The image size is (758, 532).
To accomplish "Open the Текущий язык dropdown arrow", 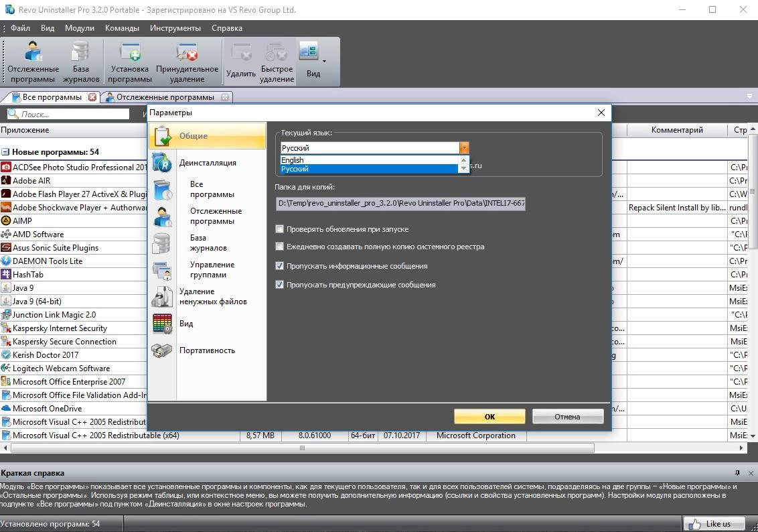I will (464, 147).
